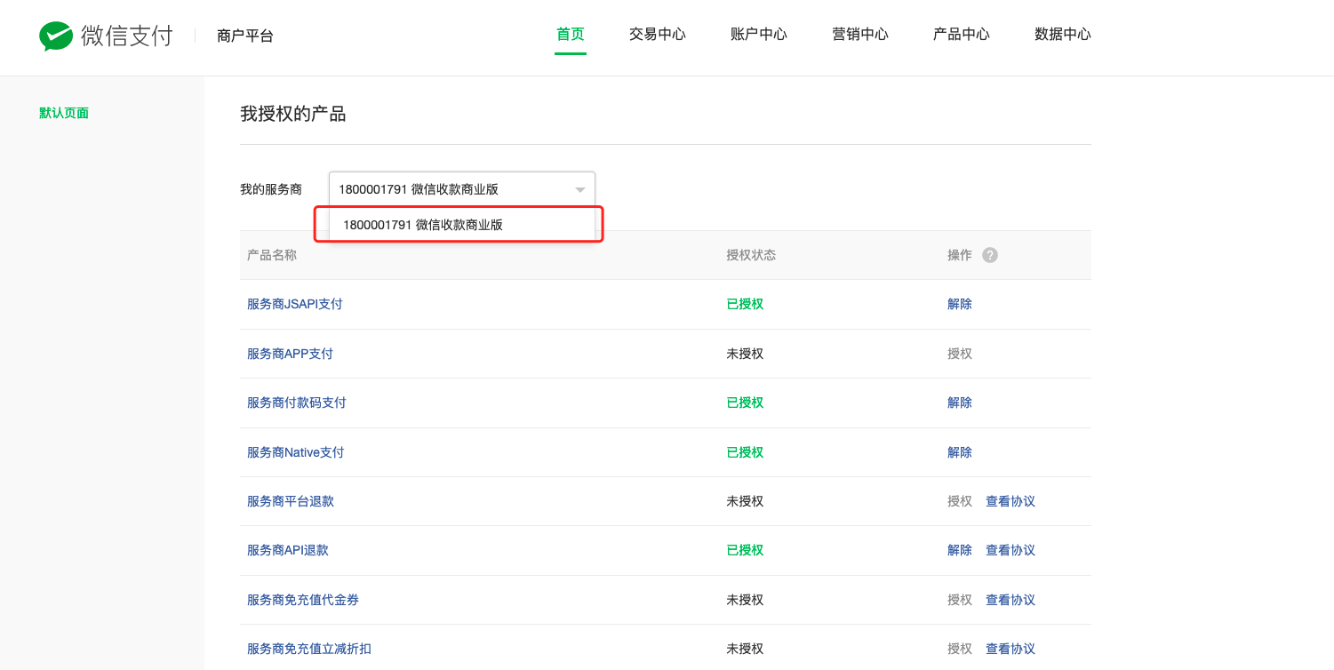This screenshot has width=1334, height=670.
Task: Select 默认页面 in the left sidebar
Action: tap(64, 113)
